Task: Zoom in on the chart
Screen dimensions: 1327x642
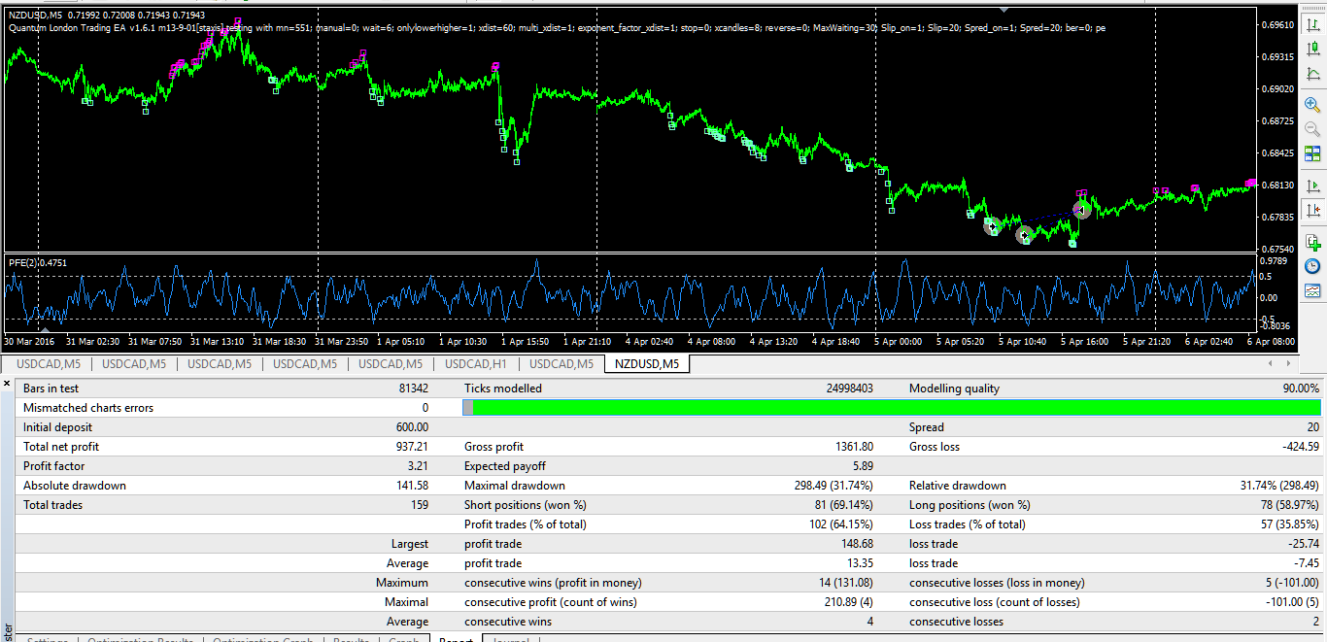Action: pyautogui.click(x=1312, y=104)
